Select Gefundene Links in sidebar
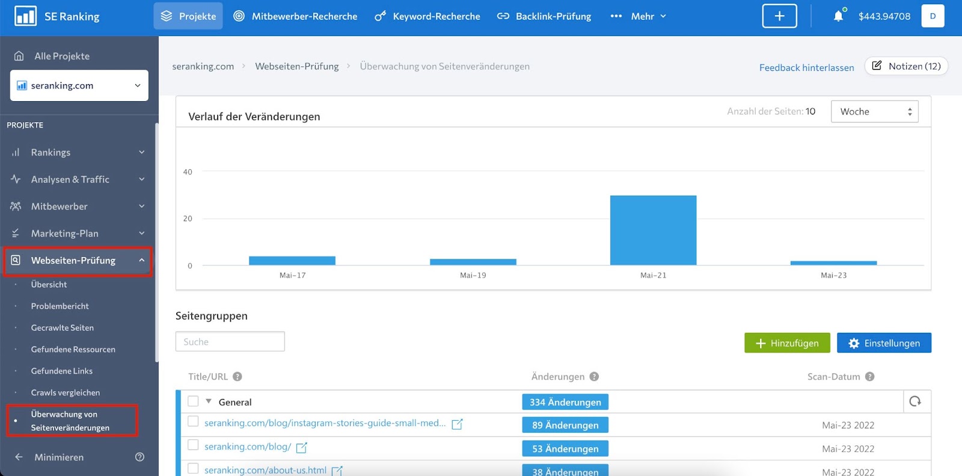This screenshot has width=962, height=476. click(x=62, y=371)
